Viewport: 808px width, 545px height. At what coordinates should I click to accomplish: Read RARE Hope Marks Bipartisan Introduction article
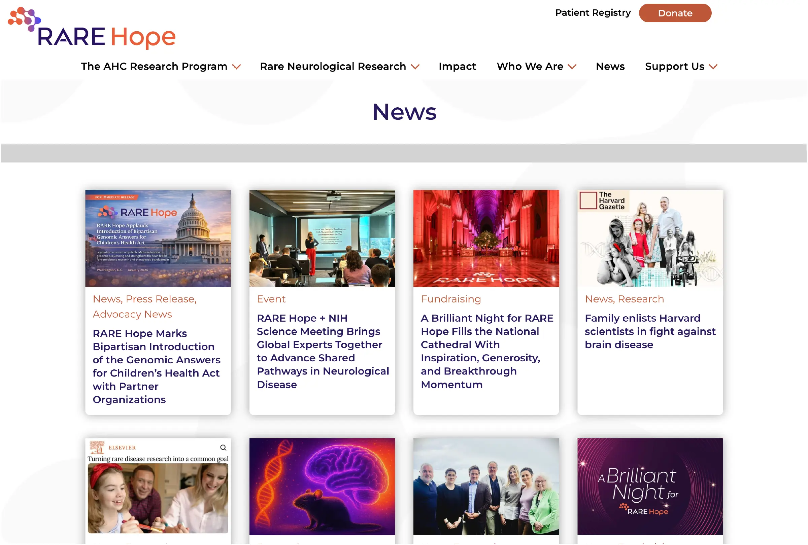[157, 366]
